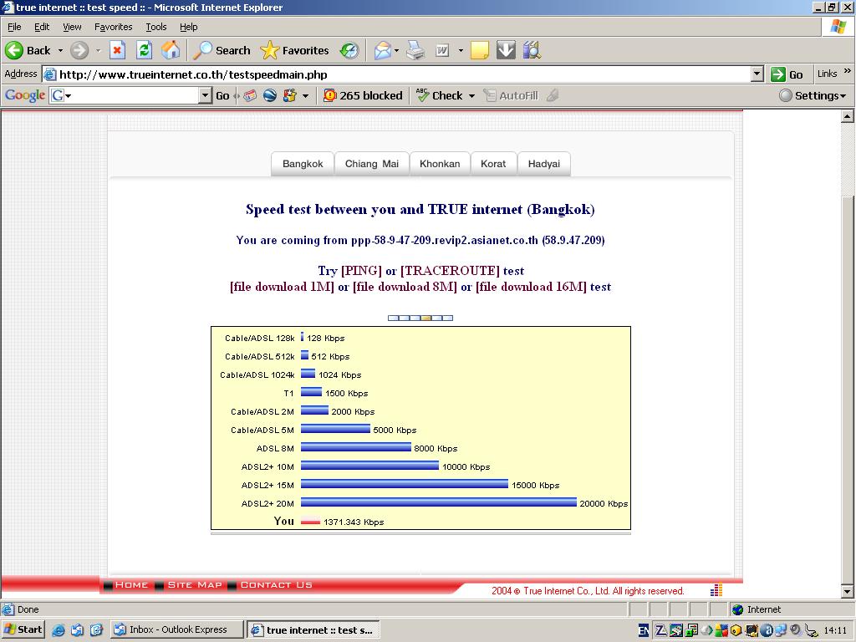
Task: Open the File menu
Action: (x=14, y=27)
